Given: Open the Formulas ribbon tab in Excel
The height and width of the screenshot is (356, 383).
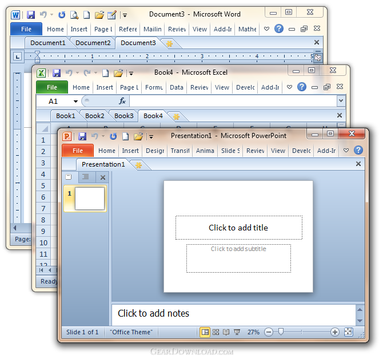Looking at the screenshot, I should 154,87.
